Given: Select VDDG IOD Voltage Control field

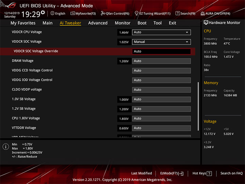Looking at the screenshot, I should [161, 80].
